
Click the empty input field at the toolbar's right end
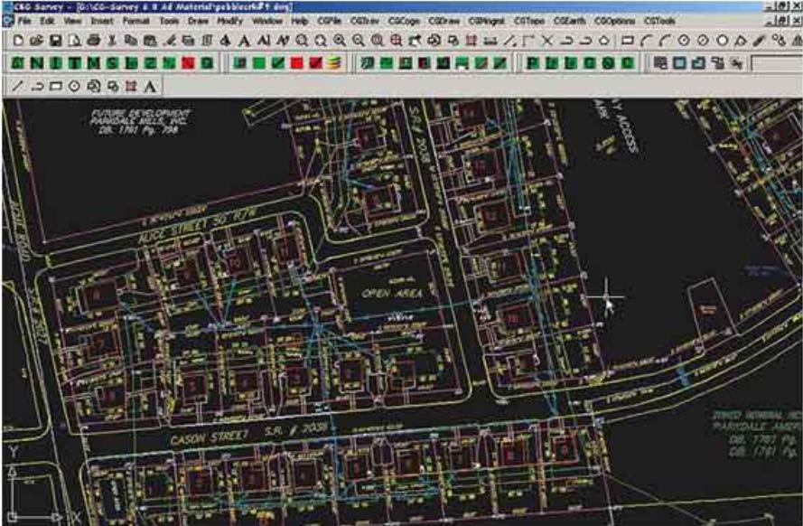[x=776, y=63]
